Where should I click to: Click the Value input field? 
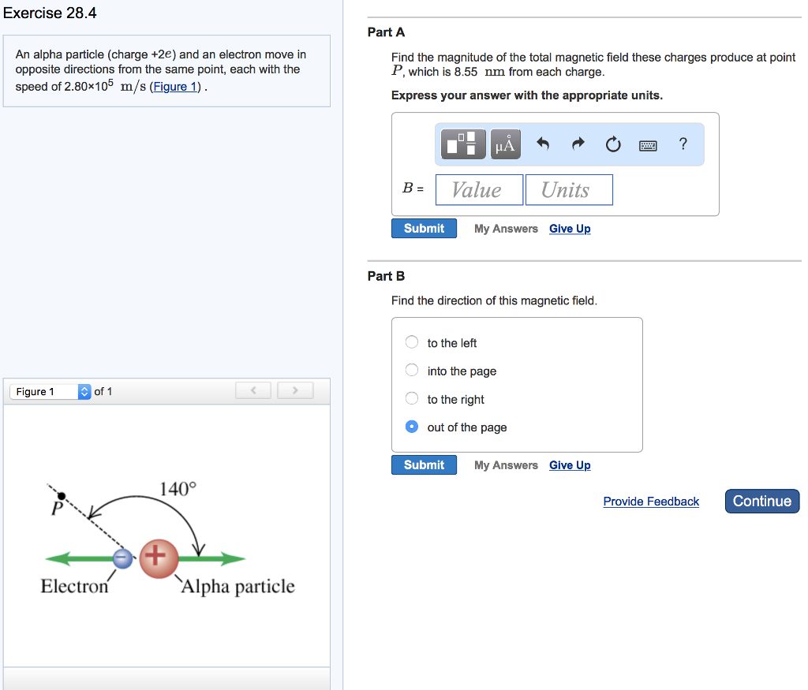[x=479, y=189]
